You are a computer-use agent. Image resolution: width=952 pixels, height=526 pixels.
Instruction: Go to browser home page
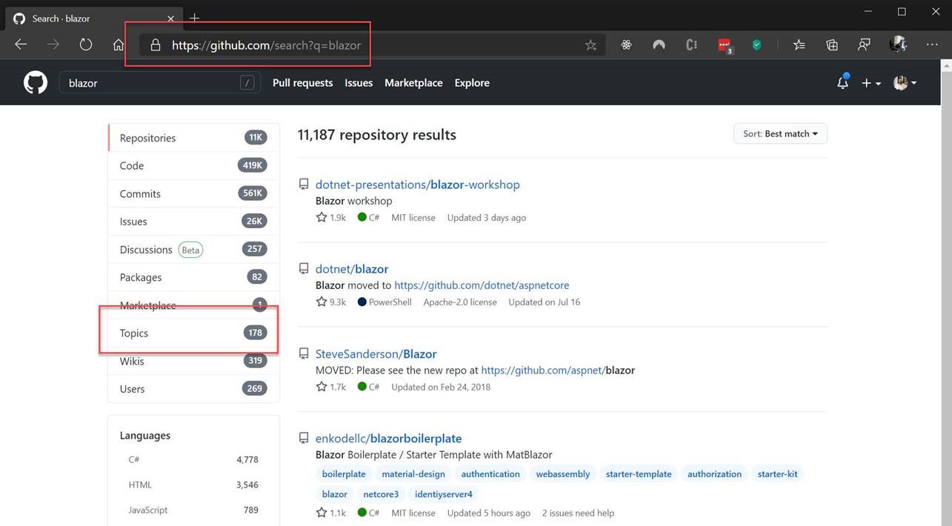click(119, 45)
